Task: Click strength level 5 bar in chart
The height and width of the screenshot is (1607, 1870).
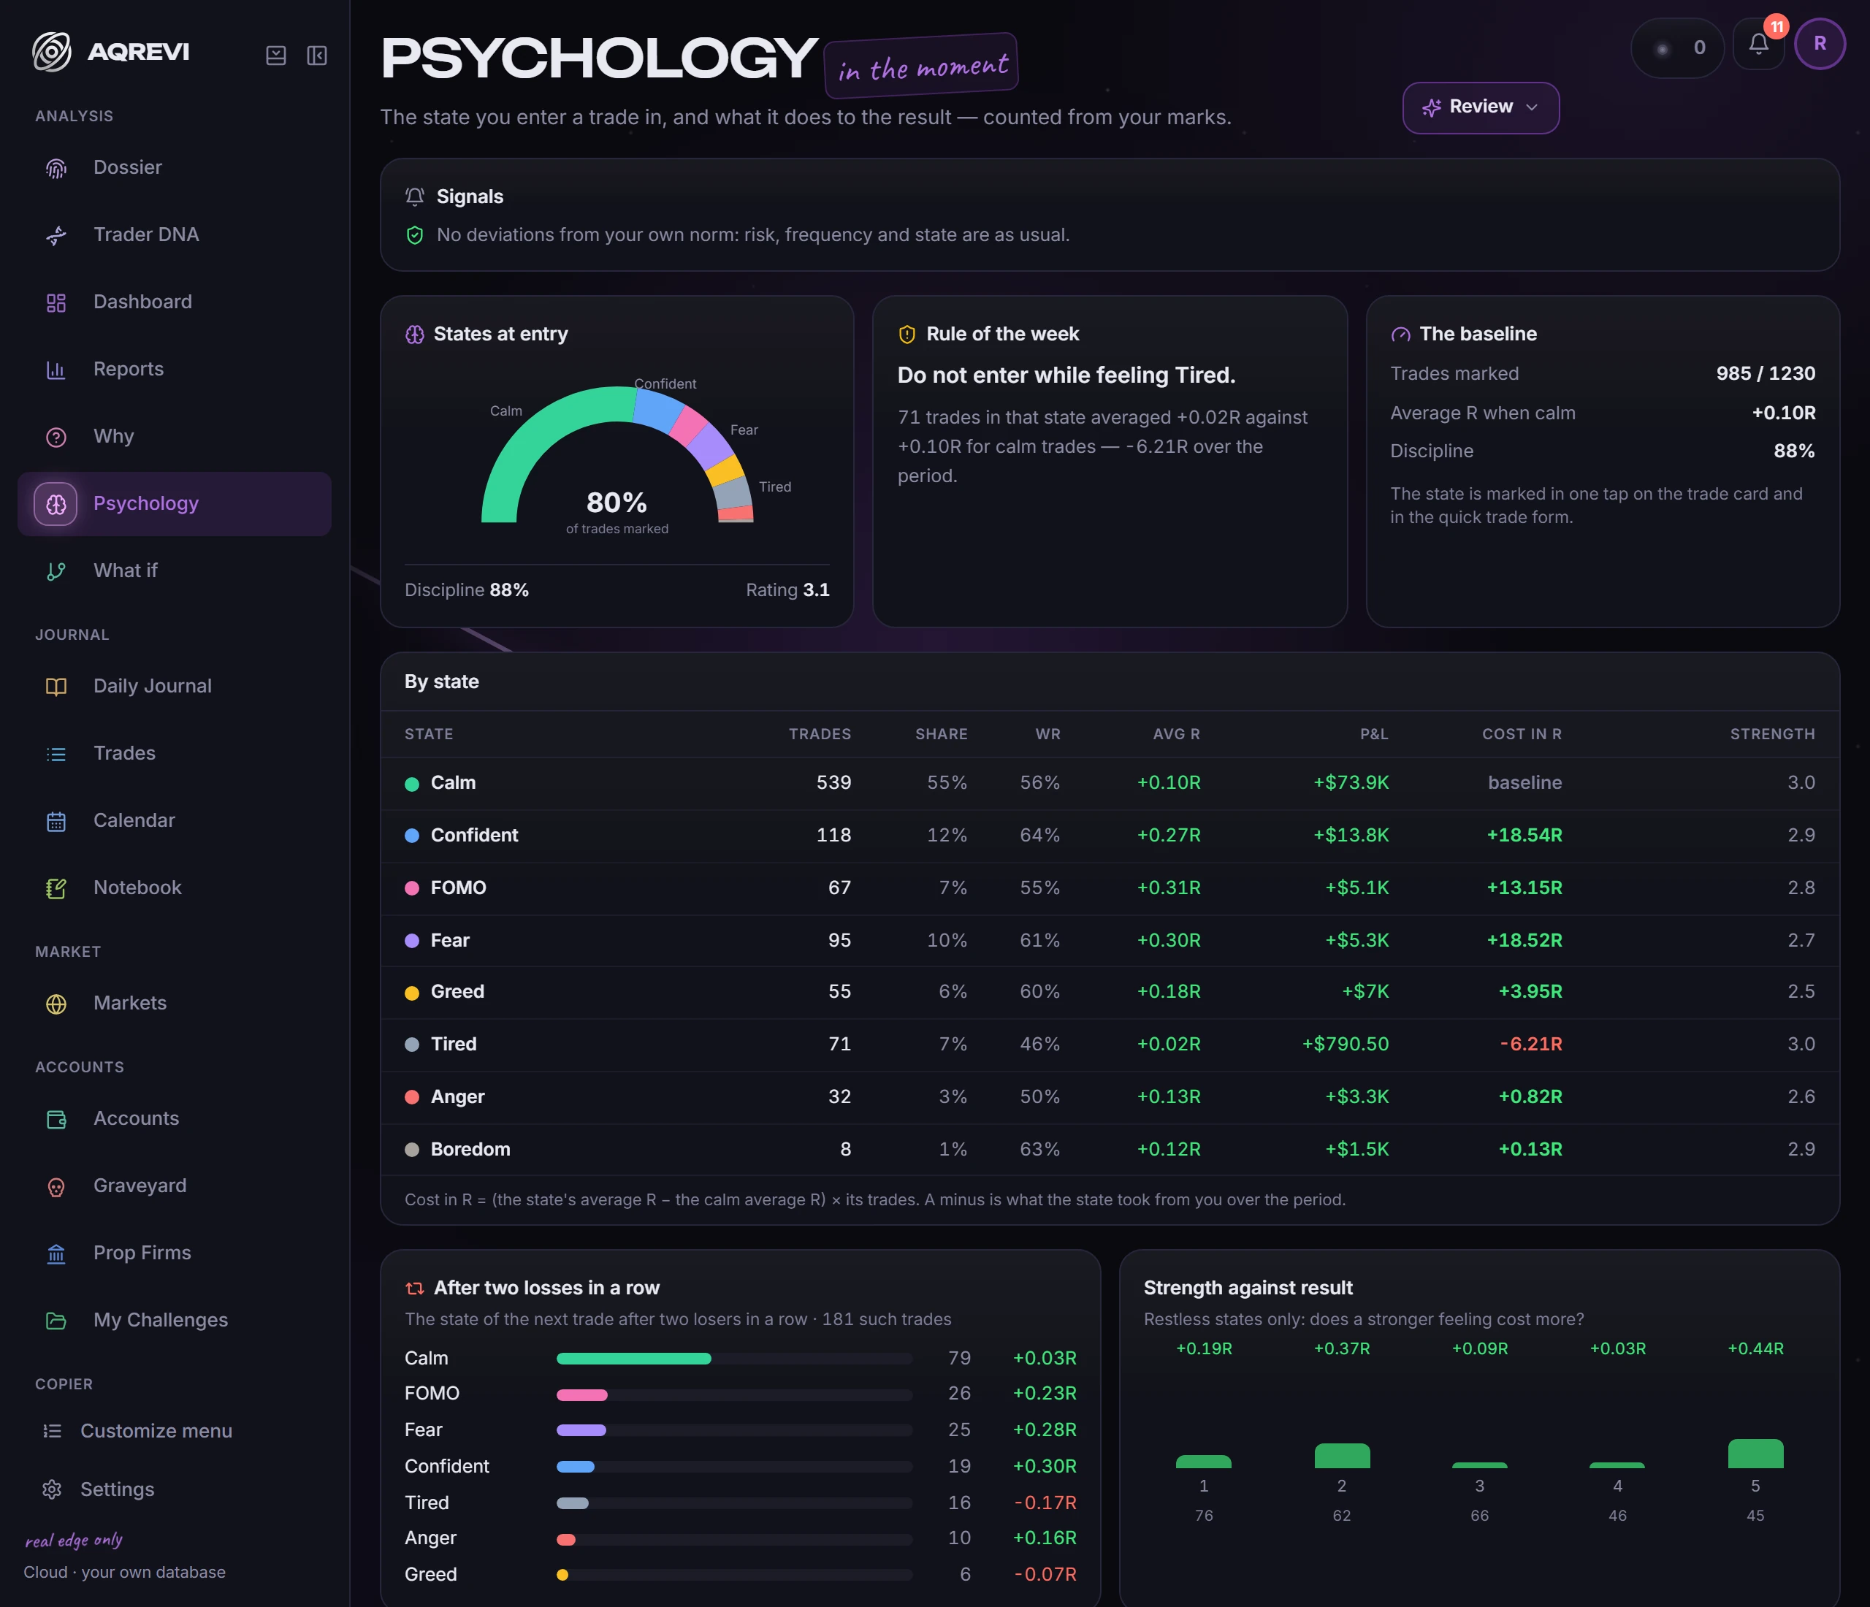Action: click(1755, 1453)
